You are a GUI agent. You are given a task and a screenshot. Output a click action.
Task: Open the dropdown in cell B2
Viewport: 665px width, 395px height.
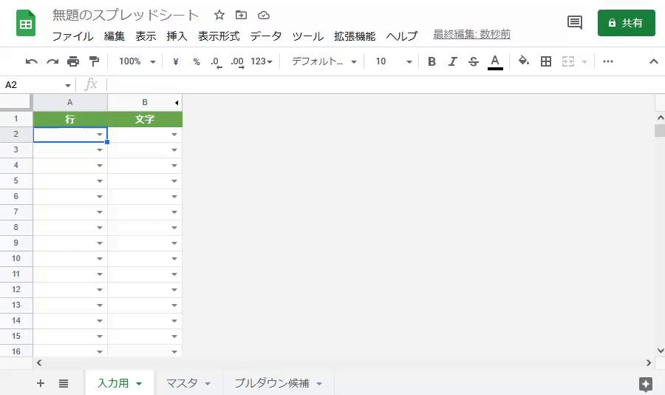click(174, 135)
